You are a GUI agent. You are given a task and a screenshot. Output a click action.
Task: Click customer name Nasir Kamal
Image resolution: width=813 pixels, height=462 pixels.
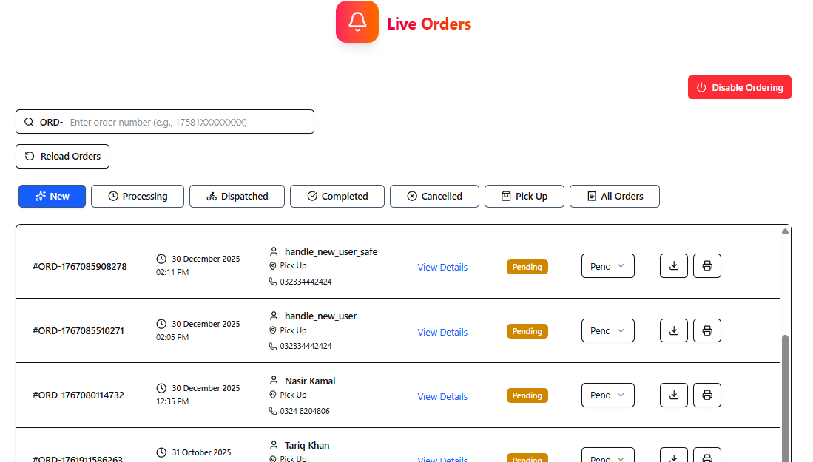pos(310,381)
